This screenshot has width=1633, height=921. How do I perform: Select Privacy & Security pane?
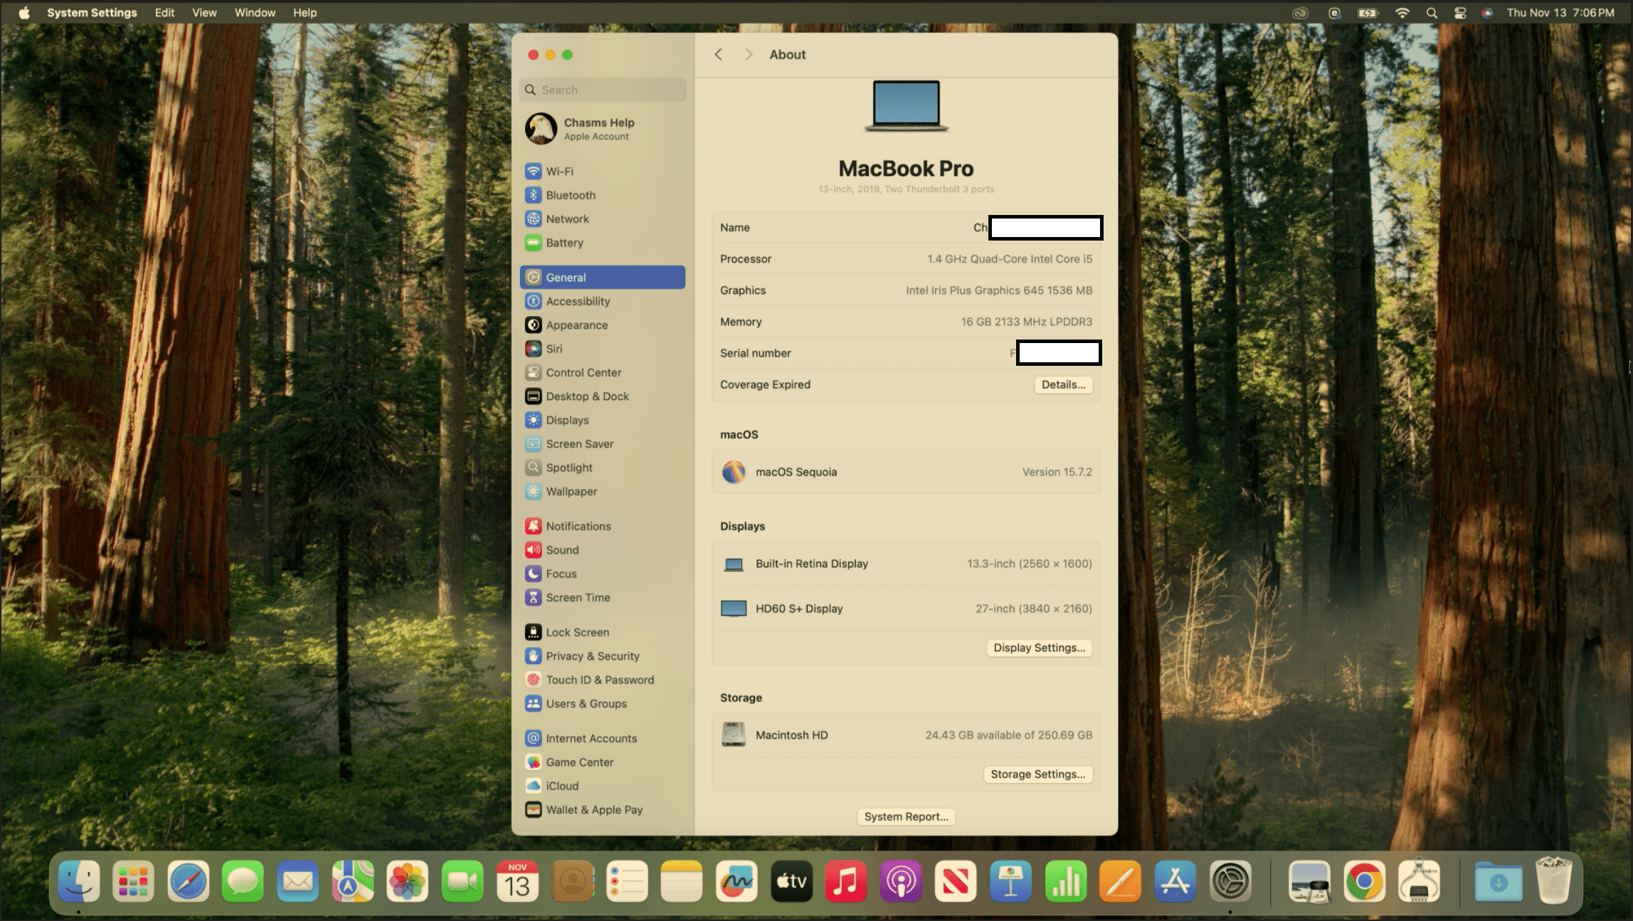tap(592, 656)
